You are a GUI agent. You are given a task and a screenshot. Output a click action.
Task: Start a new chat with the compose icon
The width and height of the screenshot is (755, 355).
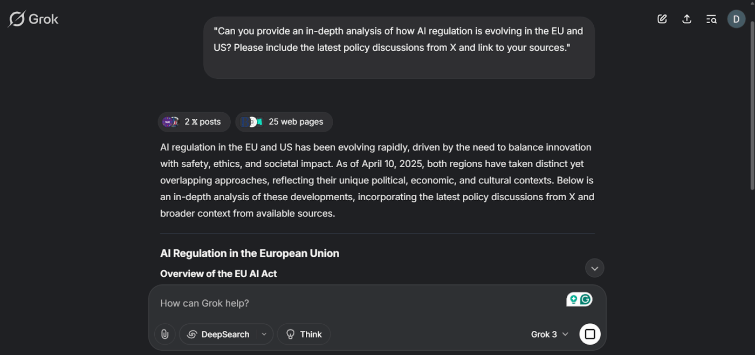click(x=662, y=19)
